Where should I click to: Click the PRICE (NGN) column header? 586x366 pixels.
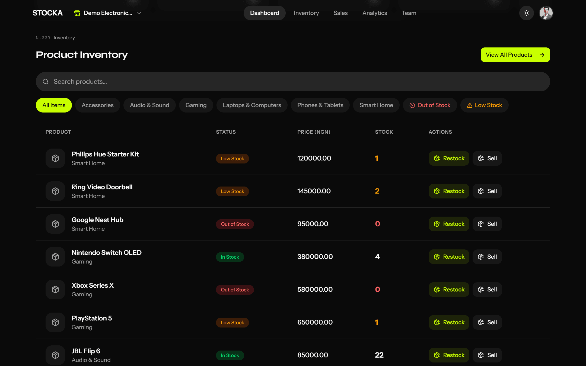click(x=314, y=132)
